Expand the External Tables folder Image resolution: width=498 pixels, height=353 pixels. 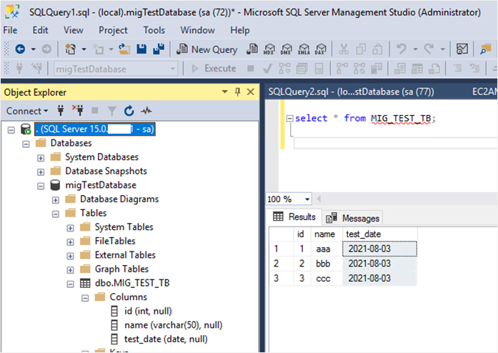(x=70, y=256)
